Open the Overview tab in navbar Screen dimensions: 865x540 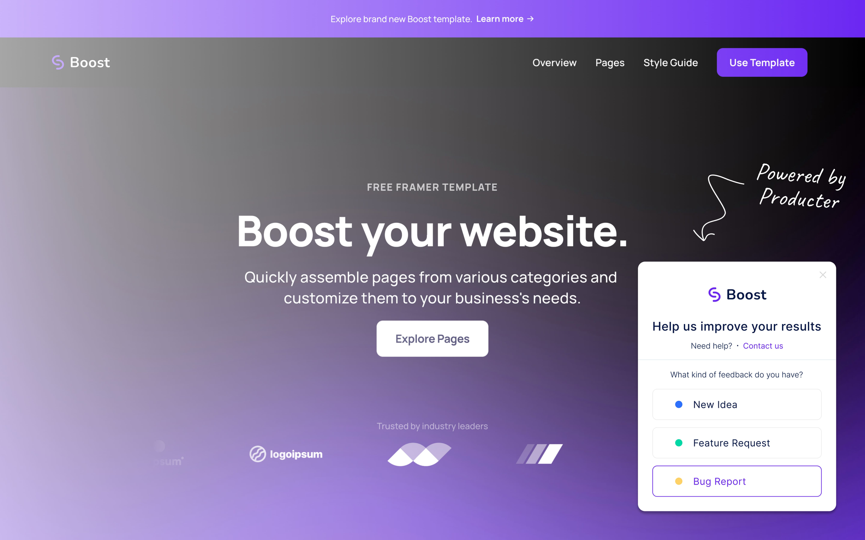[x=554, y=62]
